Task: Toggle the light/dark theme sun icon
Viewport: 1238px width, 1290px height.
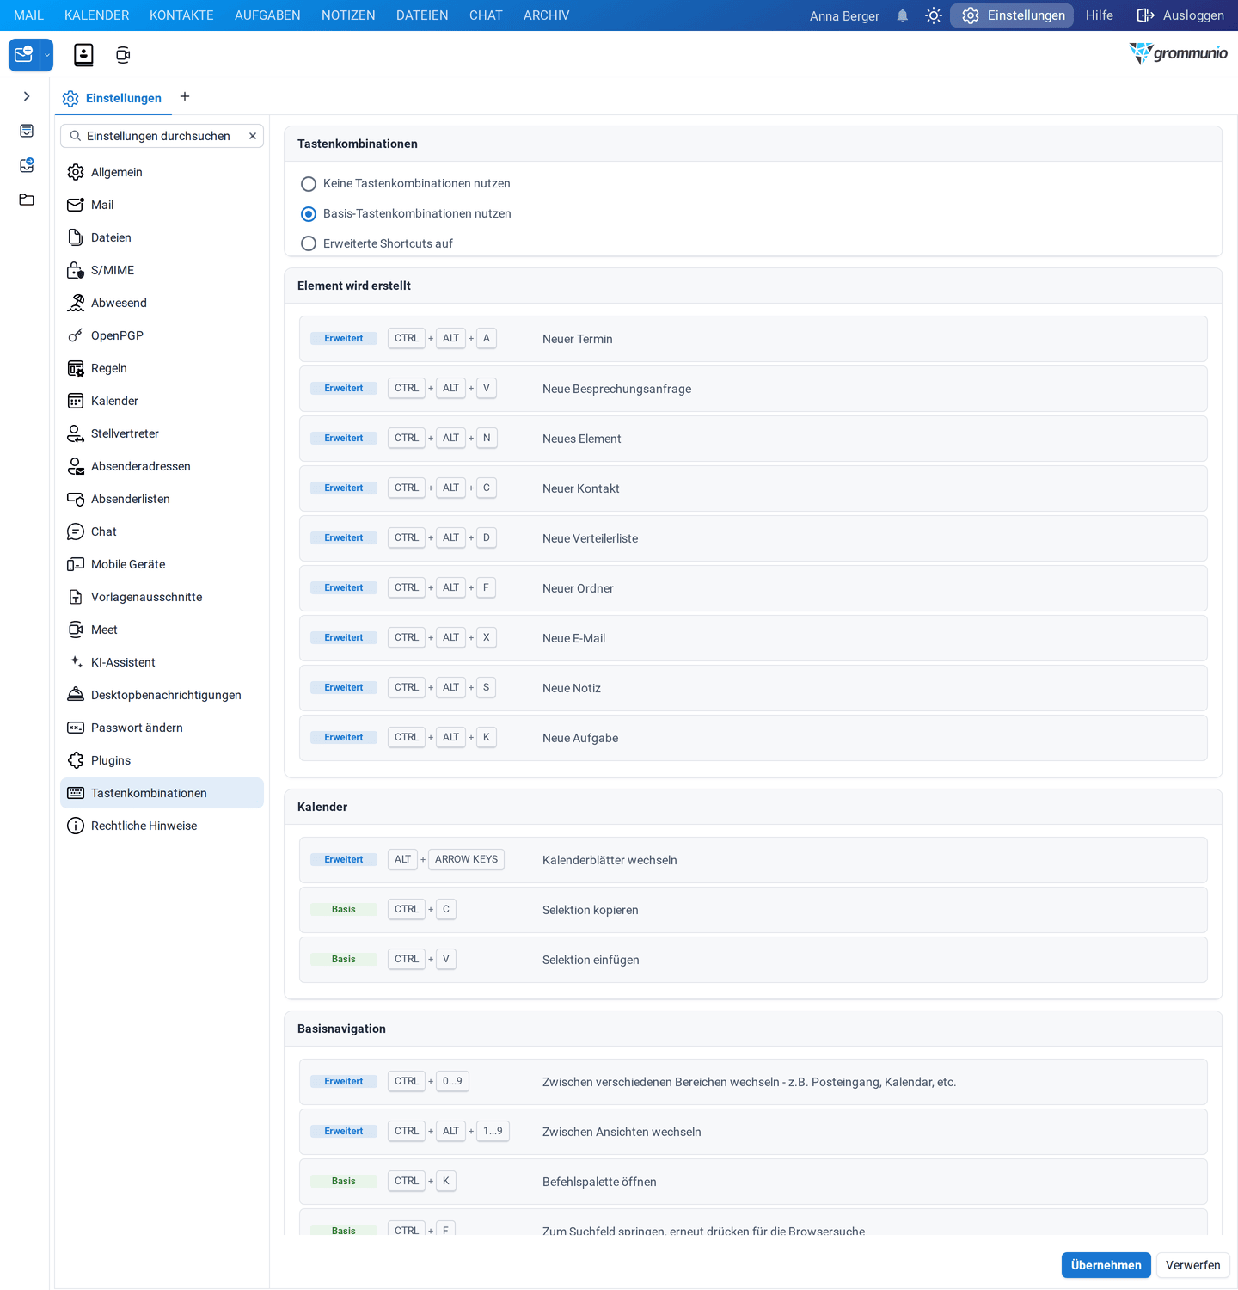Action: pyautogui.click(x=934, y=15)
